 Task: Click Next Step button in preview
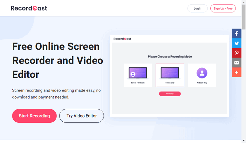pyautogui.click(x=170, y=94)
